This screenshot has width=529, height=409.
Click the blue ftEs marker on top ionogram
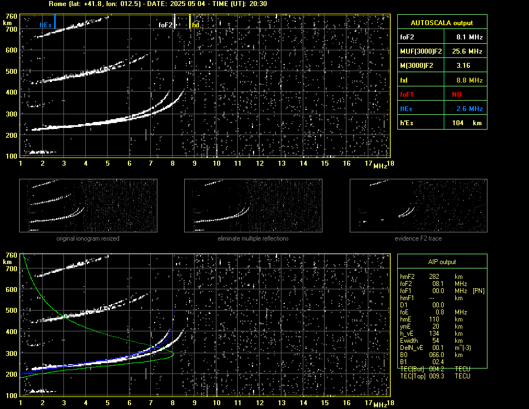click(x=55, y=21)
